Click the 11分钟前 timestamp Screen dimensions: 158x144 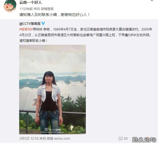26,9
